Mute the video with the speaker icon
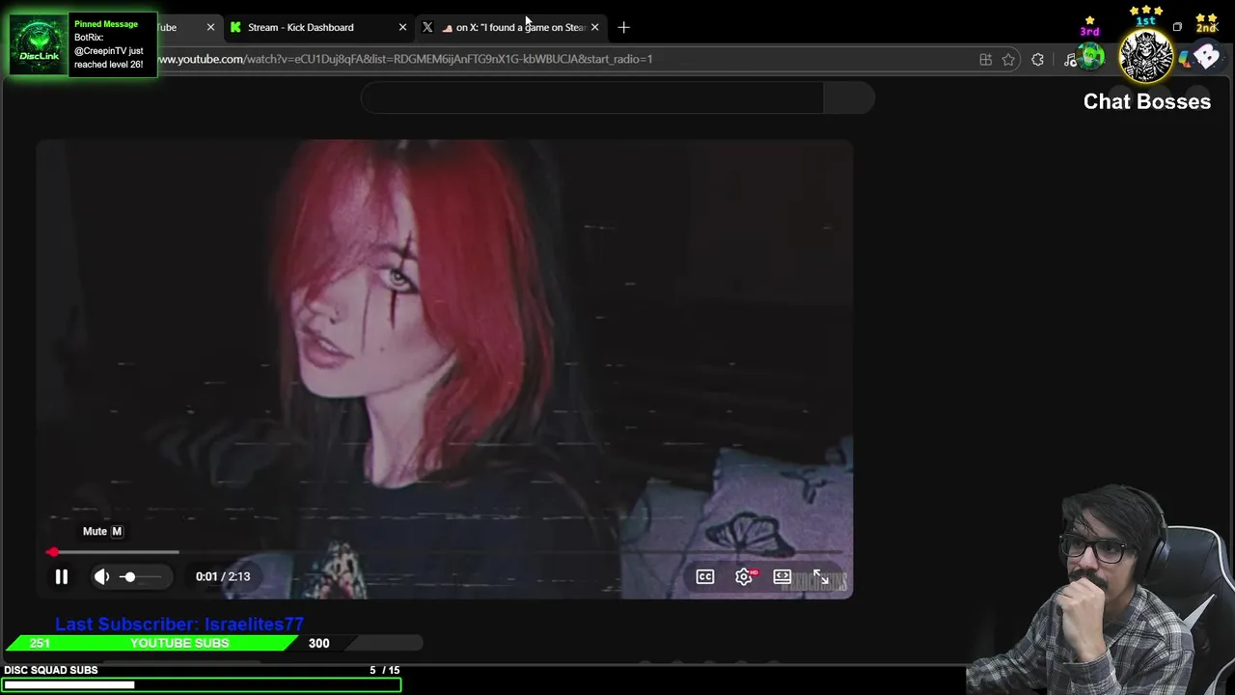This screenshot has height=695, width=1235. tap(101, 577)
